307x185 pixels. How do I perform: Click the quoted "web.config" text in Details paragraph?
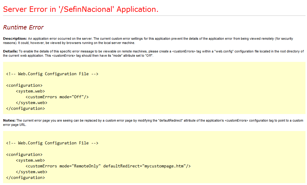click(223, 52)
